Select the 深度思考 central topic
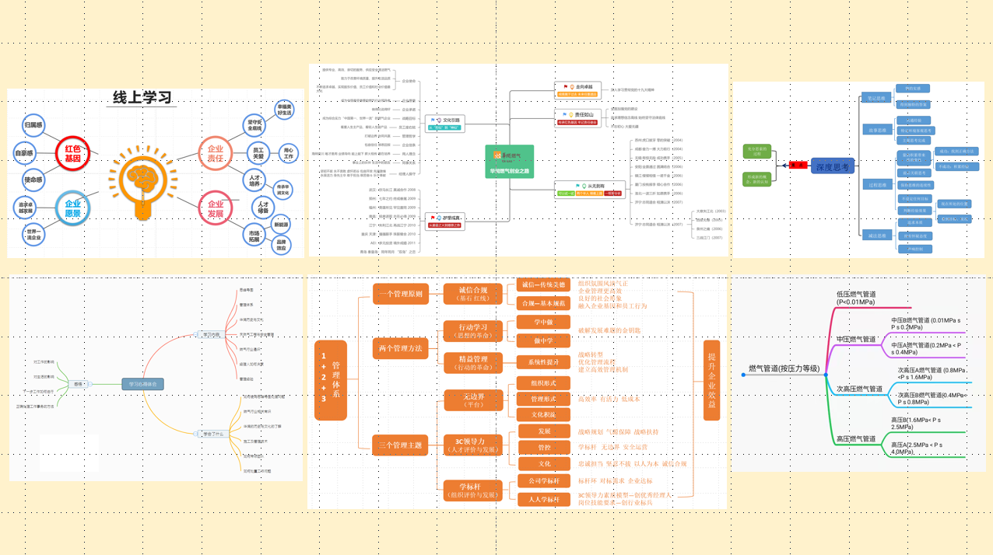 [833, 166]
